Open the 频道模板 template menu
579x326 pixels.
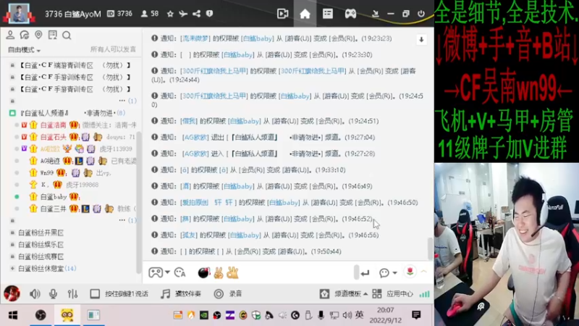(x=344, y=294)
